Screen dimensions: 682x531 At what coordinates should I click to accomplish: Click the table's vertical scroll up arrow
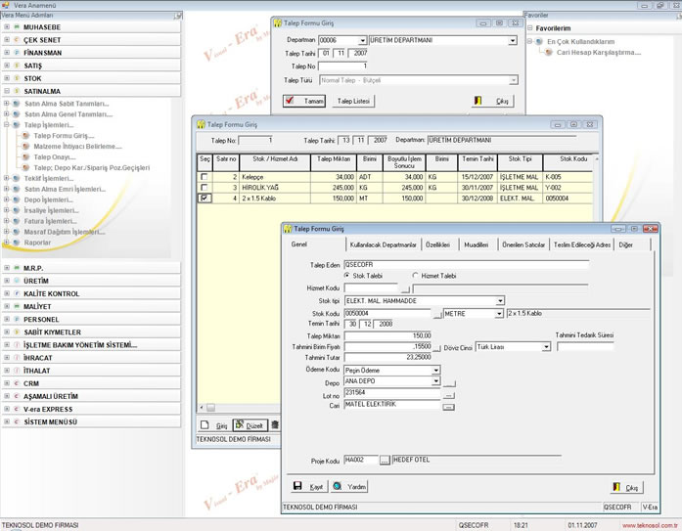tap(596, 159)
